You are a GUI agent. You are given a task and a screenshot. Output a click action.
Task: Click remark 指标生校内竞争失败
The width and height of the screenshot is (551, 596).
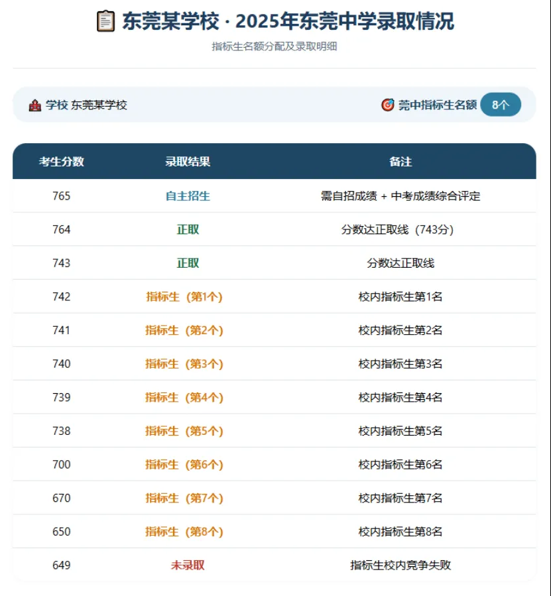400,566
